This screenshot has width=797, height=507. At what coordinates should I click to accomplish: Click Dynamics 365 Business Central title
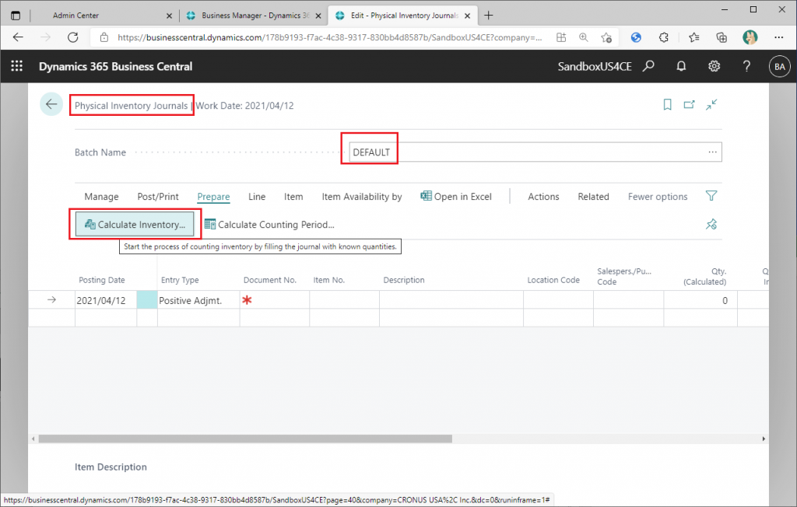coord(115,67)
